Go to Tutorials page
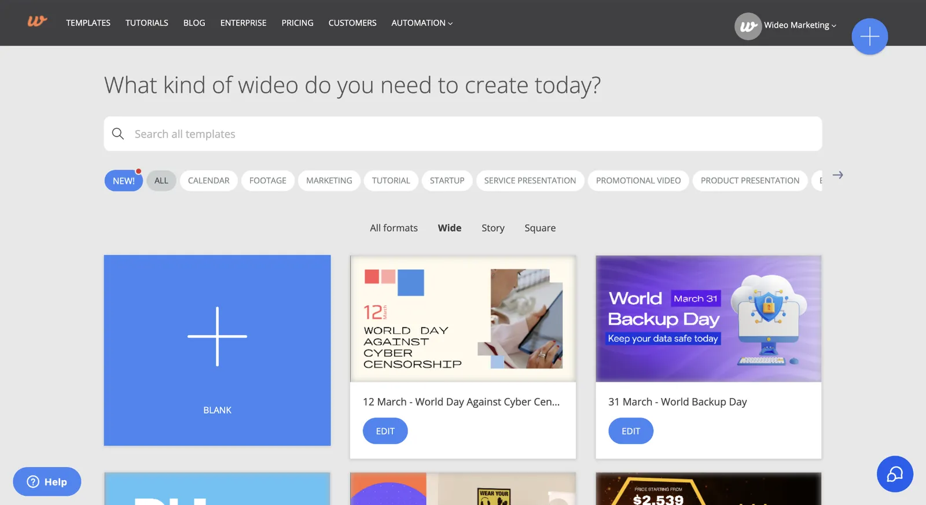Viewport: 926px width, 505px height. [x=147, y=23]
